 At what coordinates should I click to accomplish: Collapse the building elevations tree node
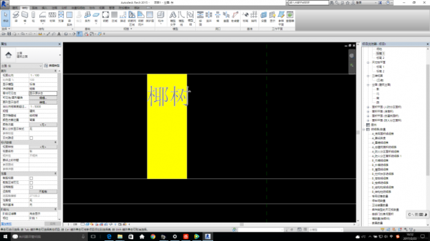tap(368, 85)
